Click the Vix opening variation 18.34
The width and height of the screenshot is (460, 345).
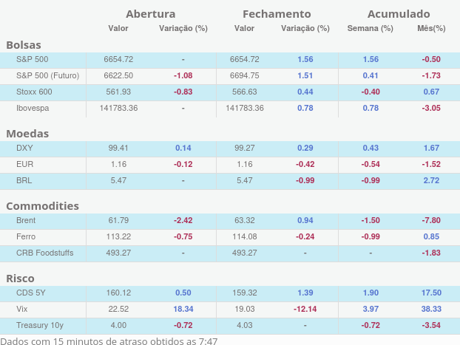pos(183,309)
